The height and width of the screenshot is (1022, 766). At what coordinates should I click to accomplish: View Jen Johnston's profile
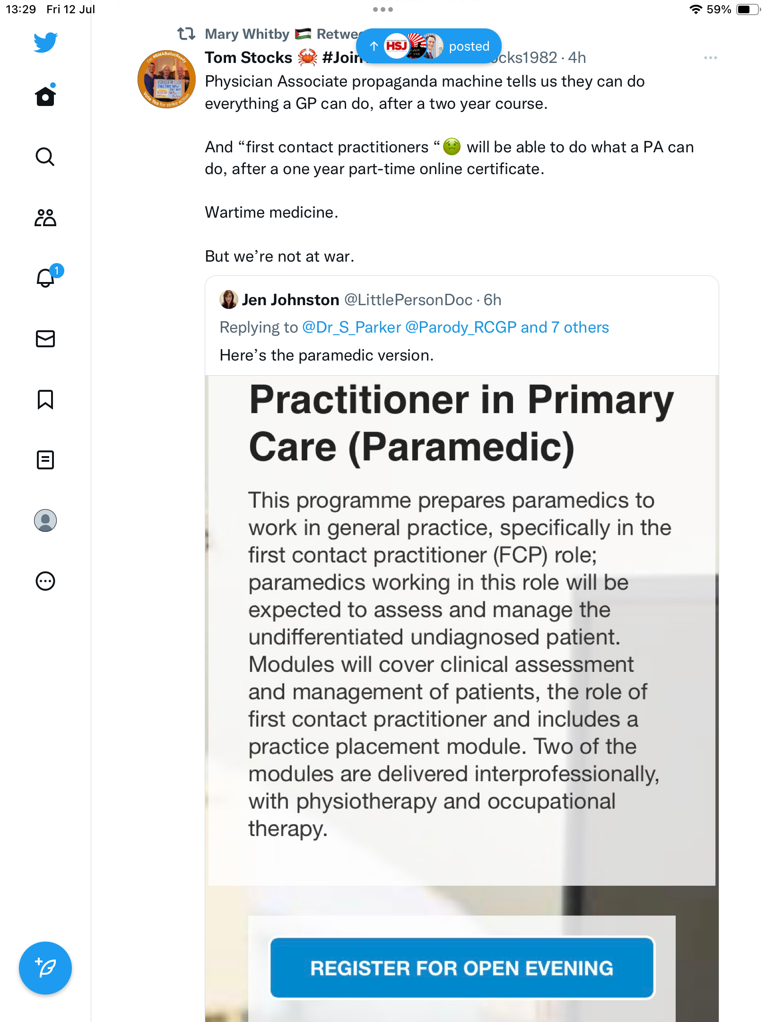pos(290,300)
